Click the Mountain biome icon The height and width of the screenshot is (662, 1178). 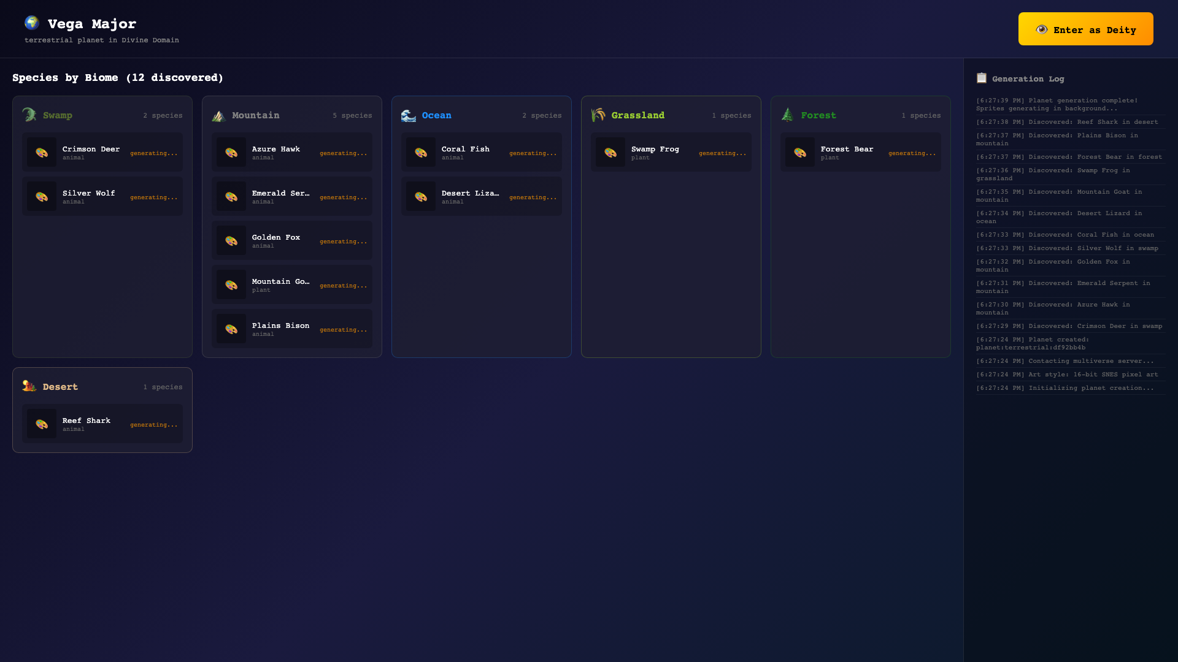(219, 115)
